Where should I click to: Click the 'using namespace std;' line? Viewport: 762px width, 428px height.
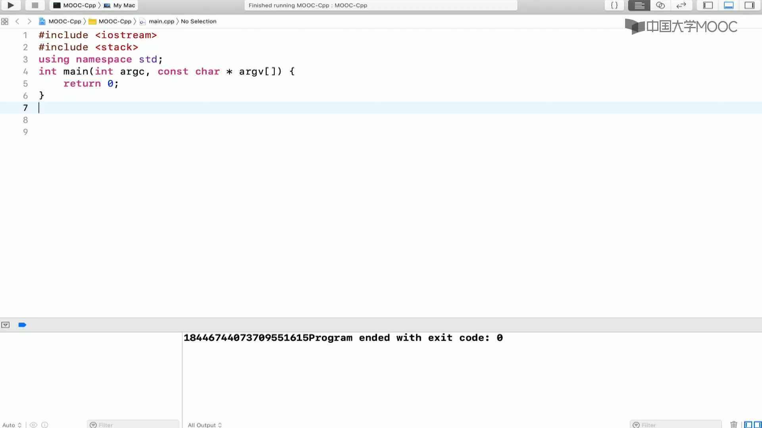[x=101, y=59]
